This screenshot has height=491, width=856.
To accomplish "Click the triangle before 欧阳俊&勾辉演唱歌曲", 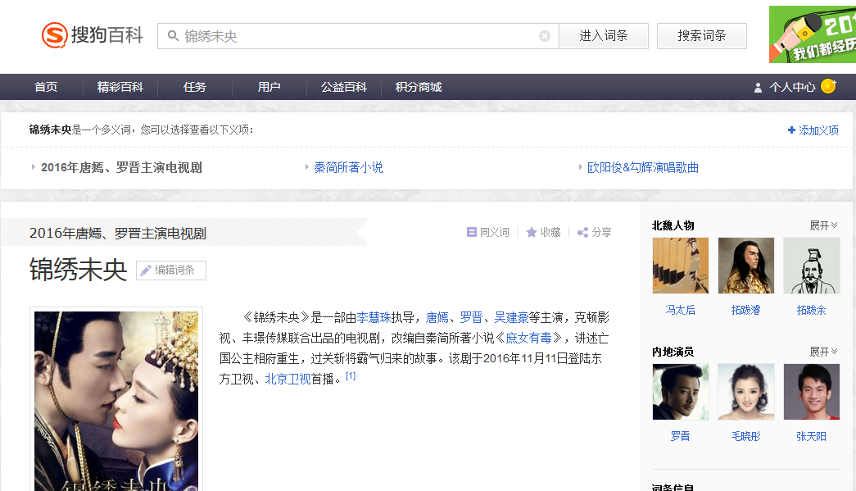I will tap(580, 167).
